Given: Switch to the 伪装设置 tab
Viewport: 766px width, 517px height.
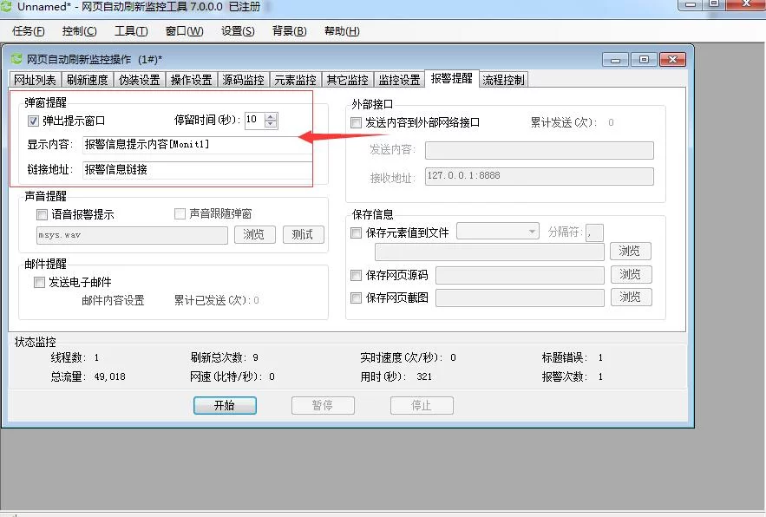Looking at the screenshot, I should click(x=139, y=80).
